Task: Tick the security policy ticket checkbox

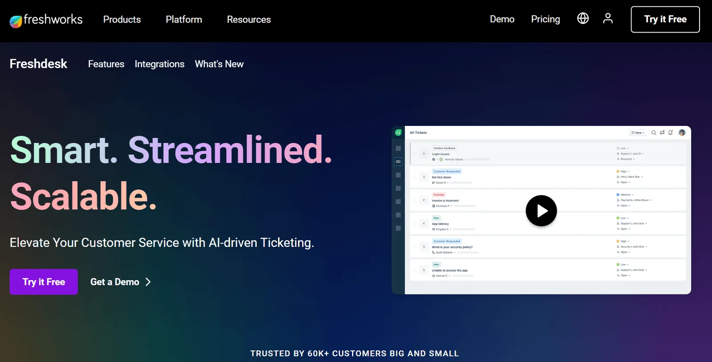Action: coord(415,247)
